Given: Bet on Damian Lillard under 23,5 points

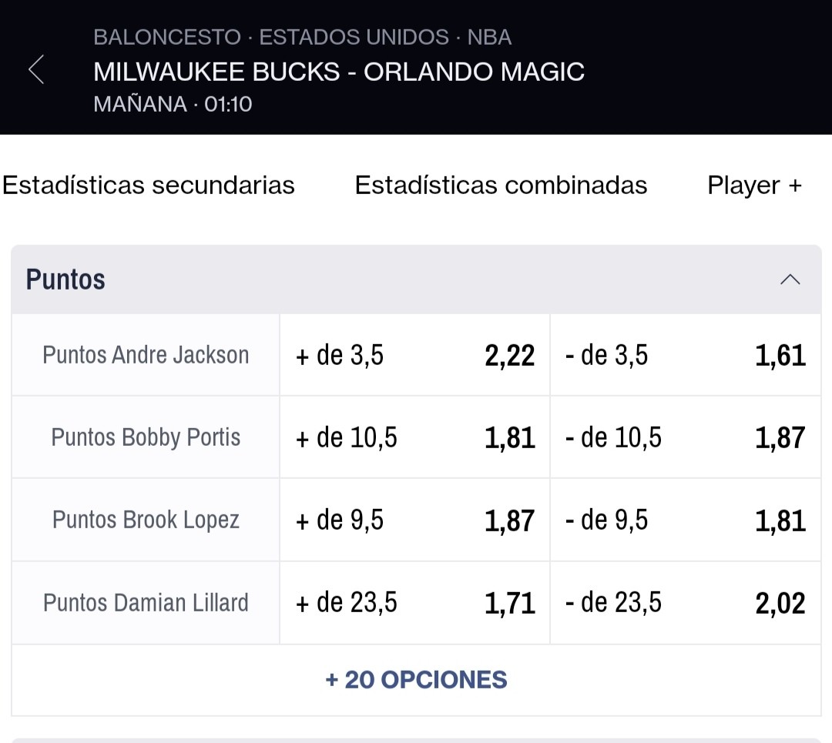Looking at the screenshot, I should point(686,603).
